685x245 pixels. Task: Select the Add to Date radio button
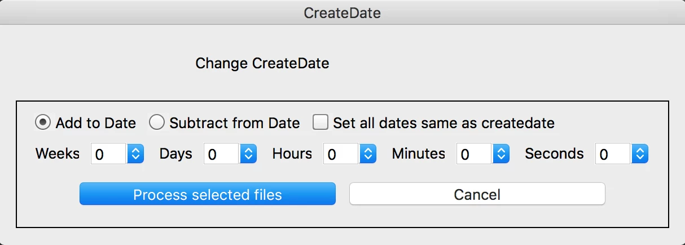pos(42,123)
